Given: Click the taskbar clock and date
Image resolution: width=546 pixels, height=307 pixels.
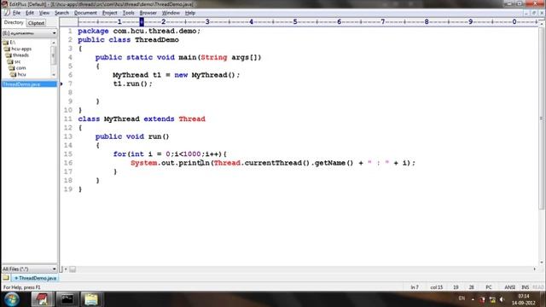Looking at the screenshot, I should (523, 299).
